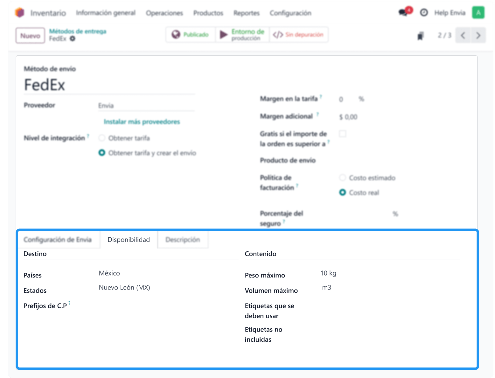Edit Margen en la tarifa value
This screenshot has height=378, width=495.
pyautogui.click(x=341, y=99)
